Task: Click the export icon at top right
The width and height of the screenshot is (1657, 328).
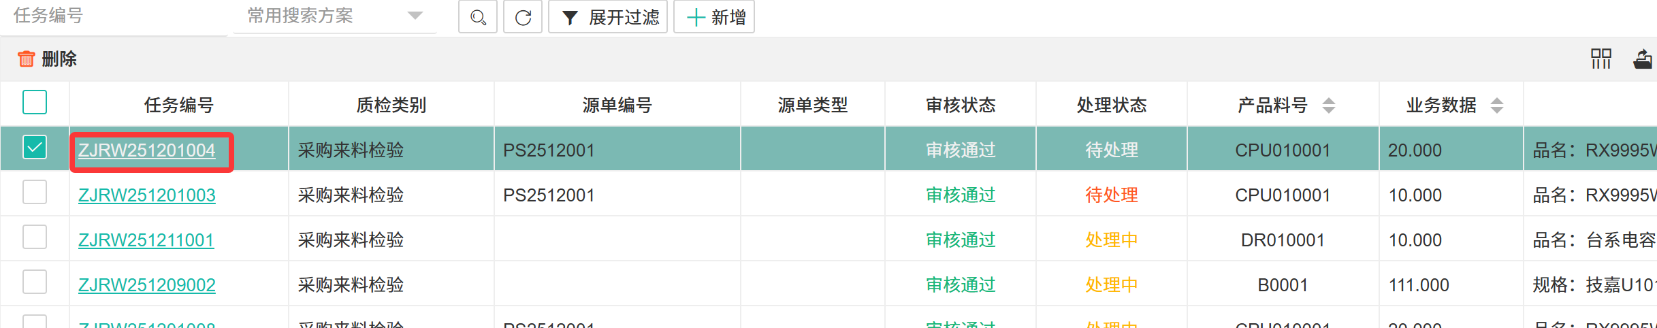Action: click(1642, 59)
